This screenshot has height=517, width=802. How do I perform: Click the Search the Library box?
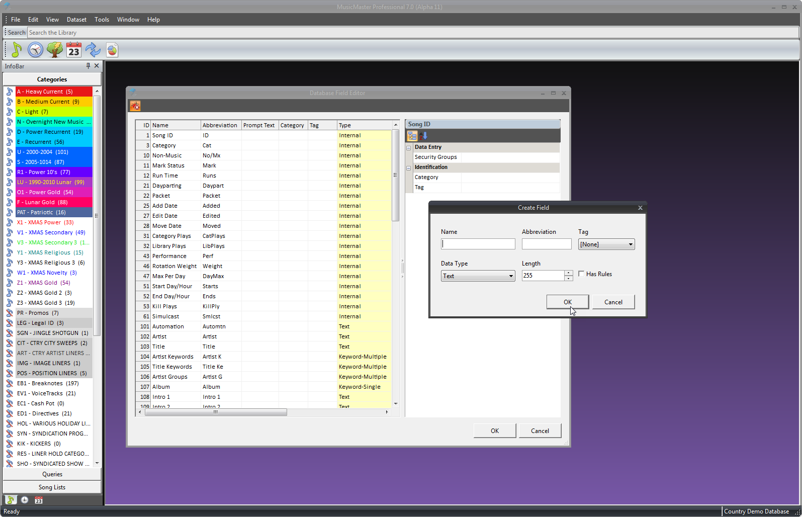(413, 33)
